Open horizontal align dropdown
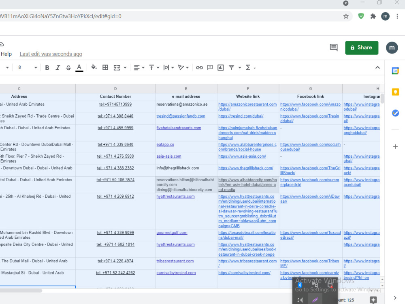This screenshot has width=405, height=304. click(139, 68)
